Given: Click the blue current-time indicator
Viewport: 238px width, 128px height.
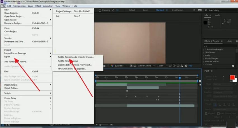Looking at the screenshot, I should [x=180, y=78].
